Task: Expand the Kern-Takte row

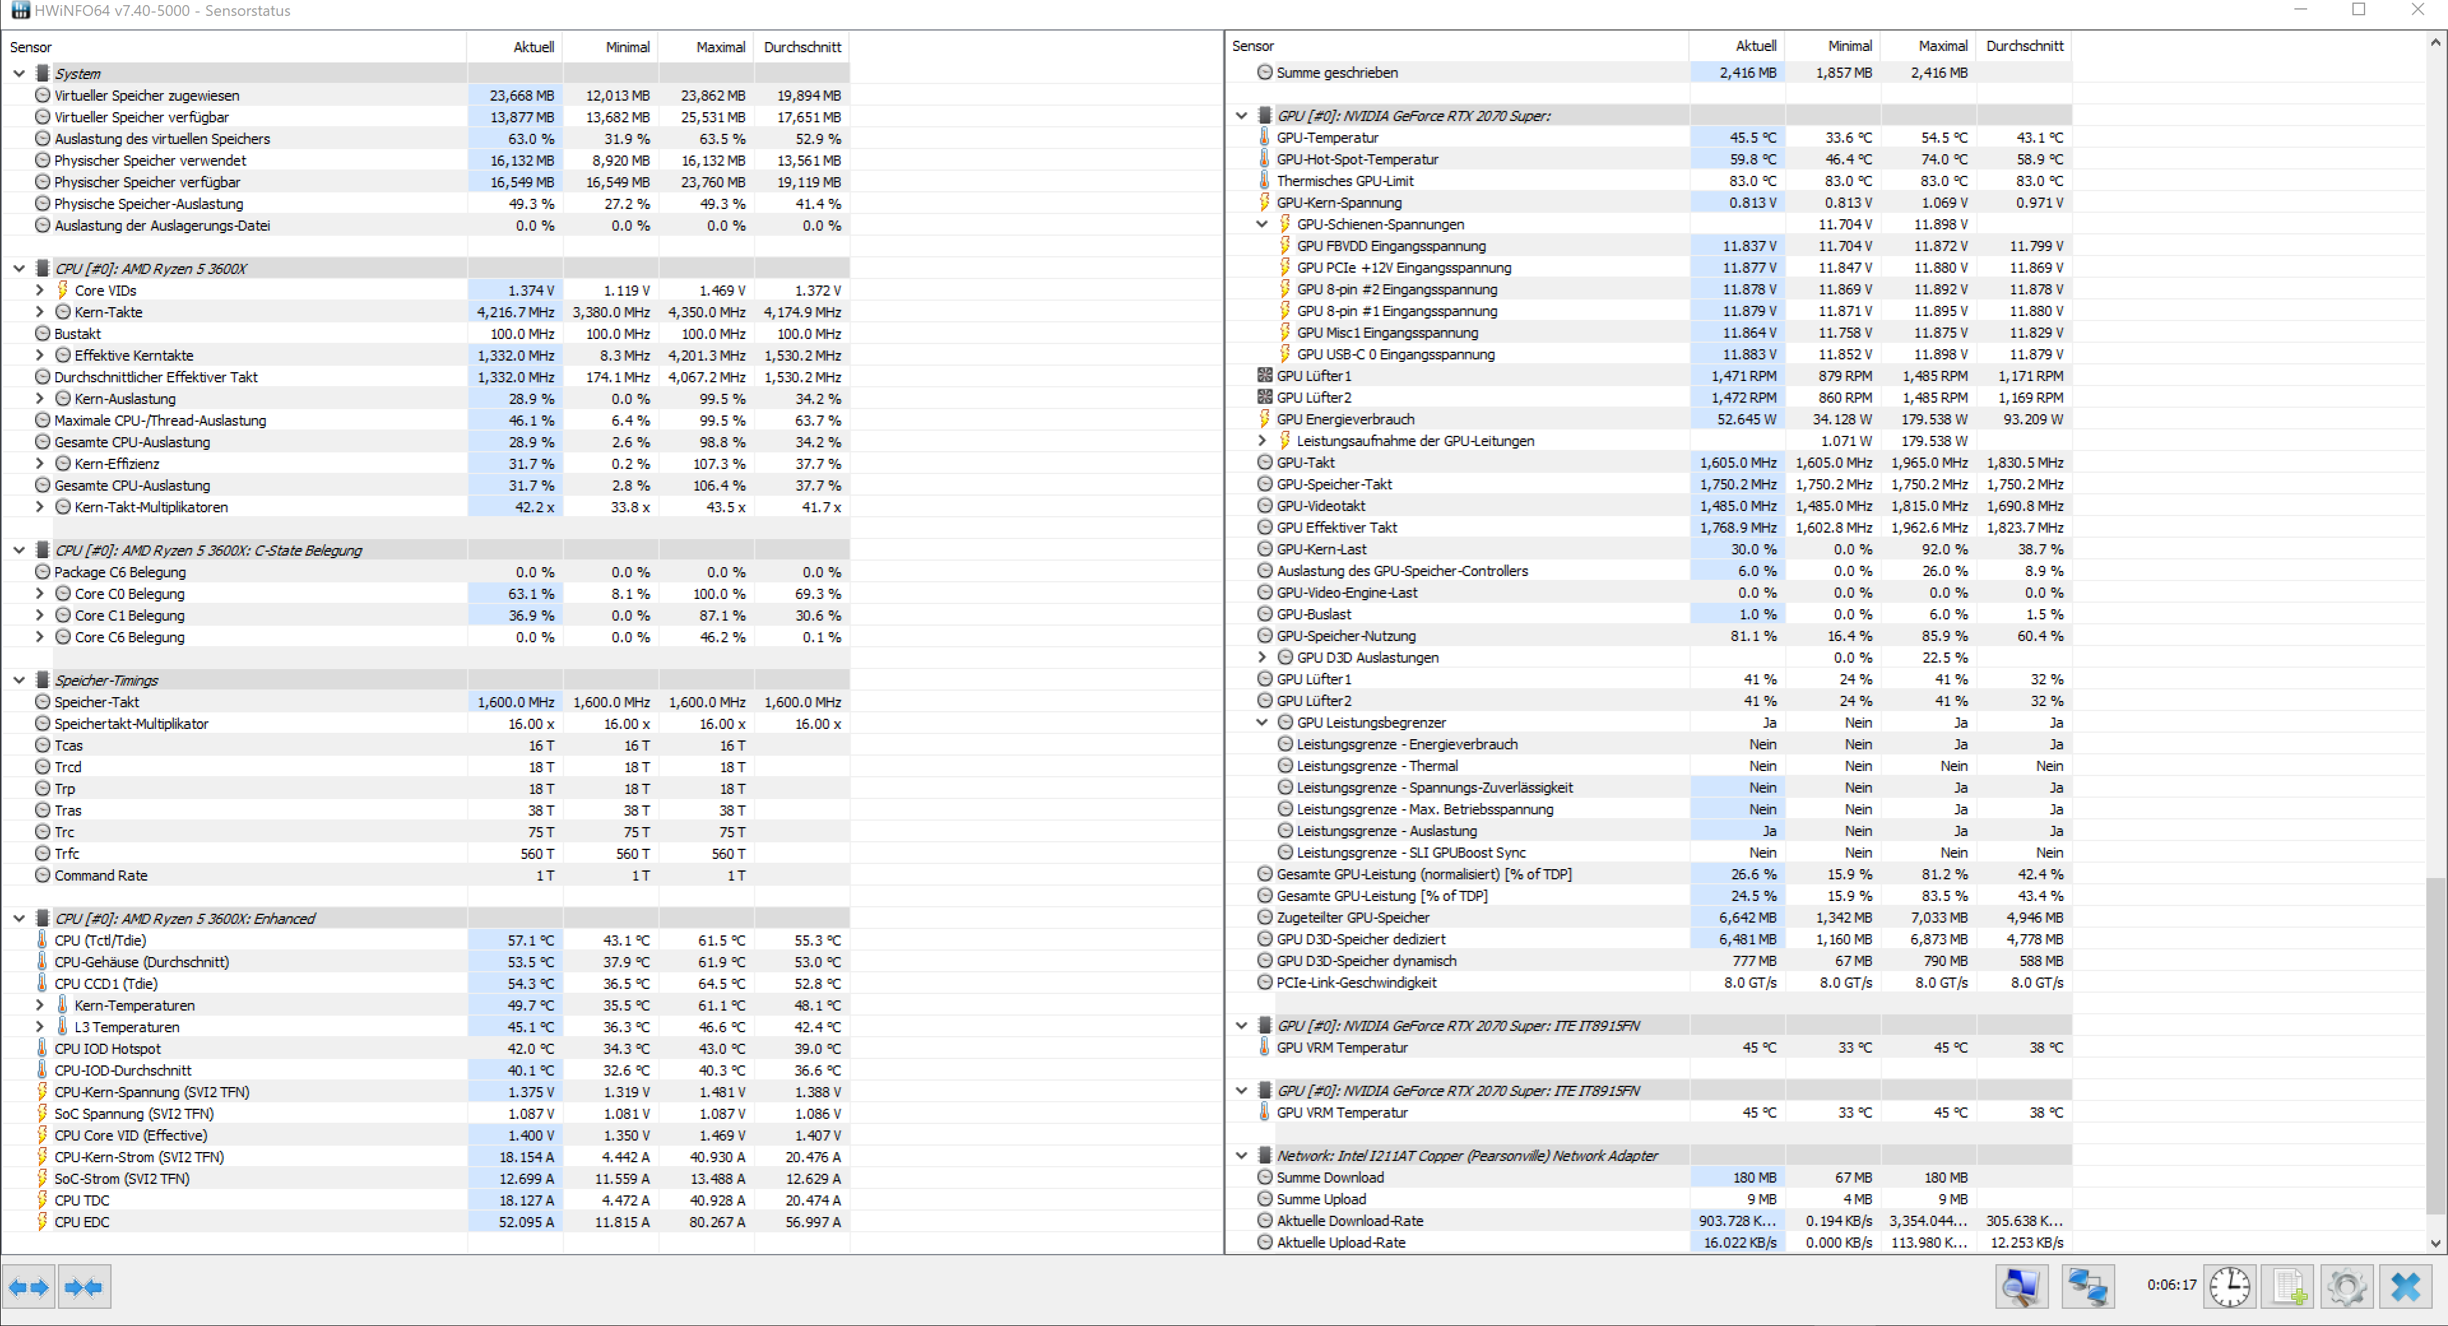Action: click(39, 312)
